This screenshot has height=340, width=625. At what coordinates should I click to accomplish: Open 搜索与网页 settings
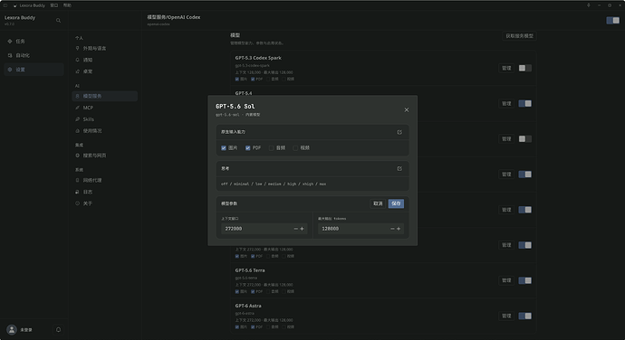[x=105, y=156]
